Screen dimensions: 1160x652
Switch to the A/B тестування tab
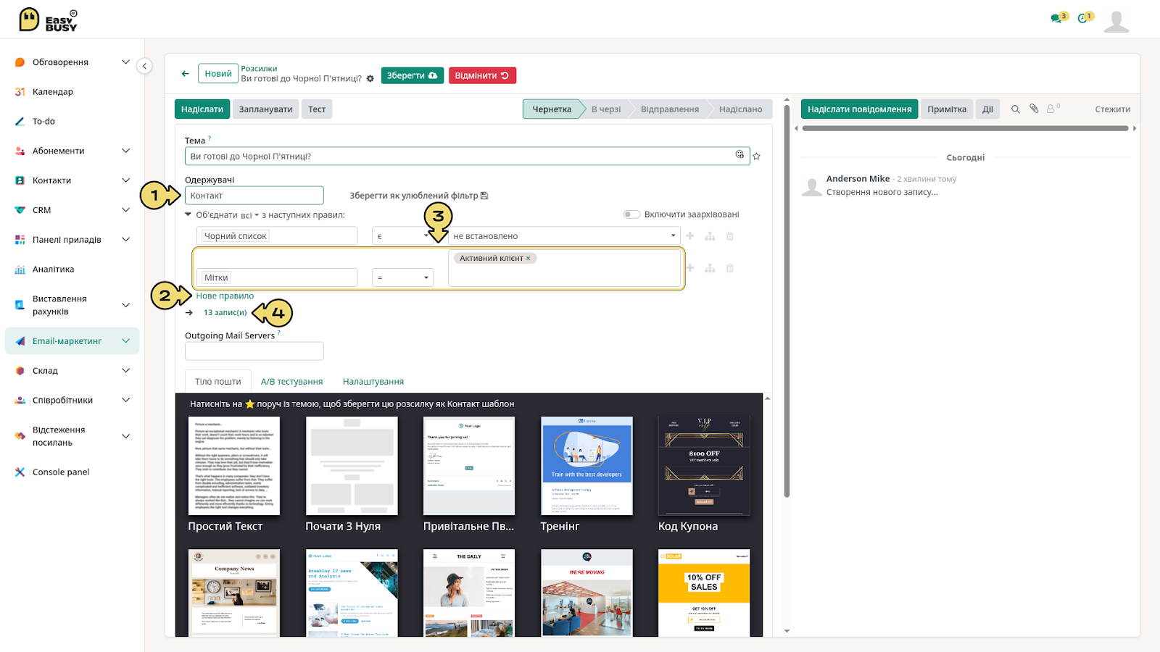click(x=291, y=382)
